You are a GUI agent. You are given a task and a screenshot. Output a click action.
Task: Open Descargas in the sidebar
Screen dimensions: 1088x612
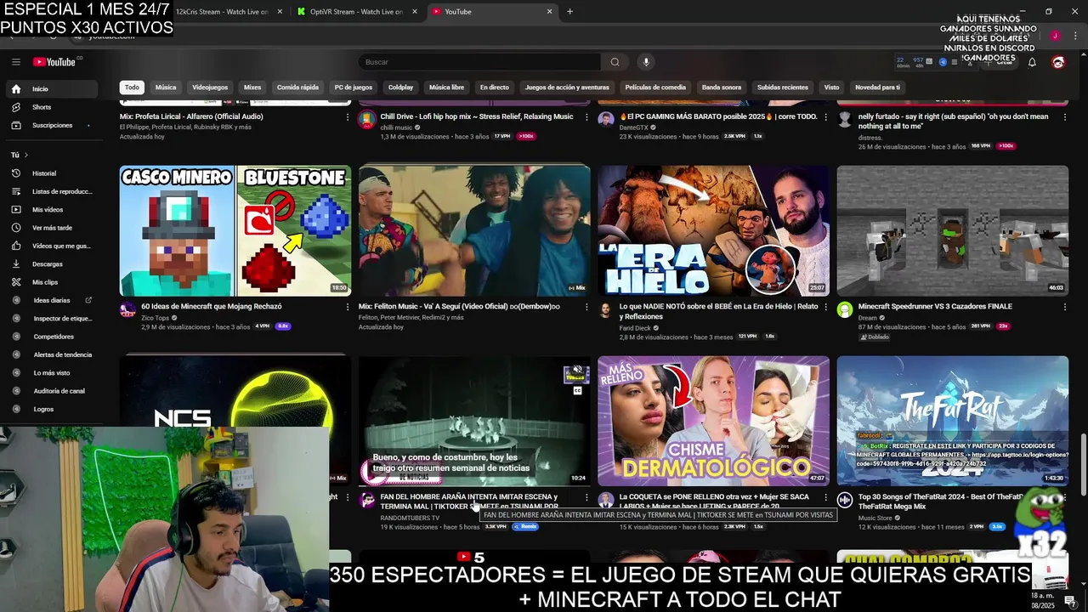47,263
